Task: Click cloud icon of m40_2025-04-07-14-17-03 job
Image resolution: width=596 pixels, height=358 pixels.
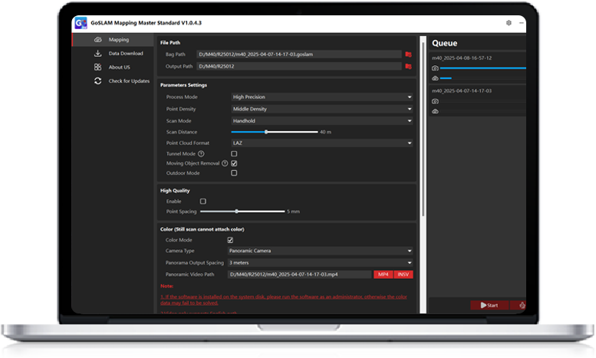Action: click(x=435, y=111)
